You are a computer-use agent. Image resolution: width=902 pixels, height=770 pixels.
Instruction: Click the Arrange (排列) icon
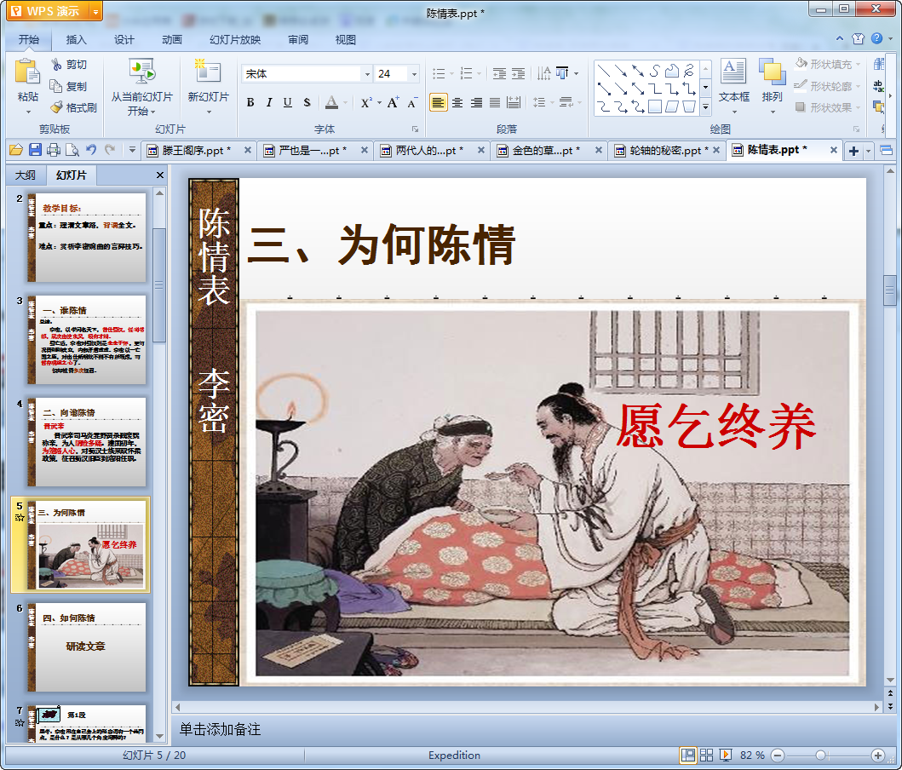tap(772, 72)
